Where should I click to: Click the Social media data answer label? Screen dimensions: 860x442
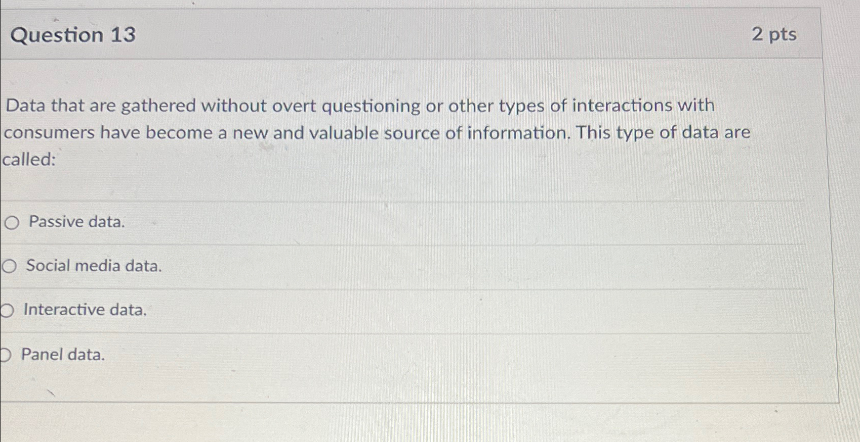coord(93,266)
